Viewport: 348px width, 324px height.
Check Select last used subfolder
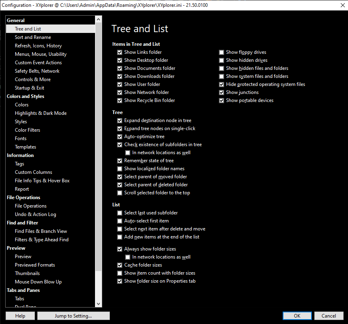[119, 213]
